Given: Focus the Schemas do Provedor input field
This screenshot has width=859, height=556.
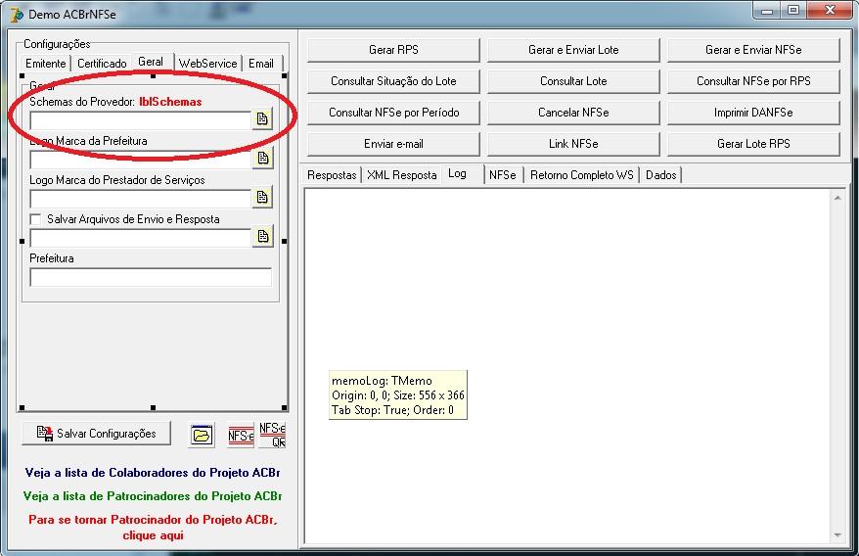Looking at the screenshot, I should (x=141, y=120).
